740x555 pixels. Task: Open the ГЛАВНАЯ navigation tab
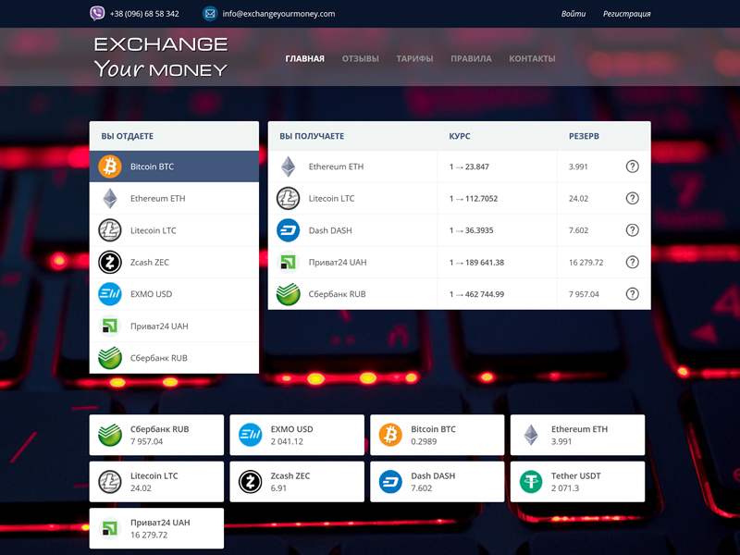304,57
